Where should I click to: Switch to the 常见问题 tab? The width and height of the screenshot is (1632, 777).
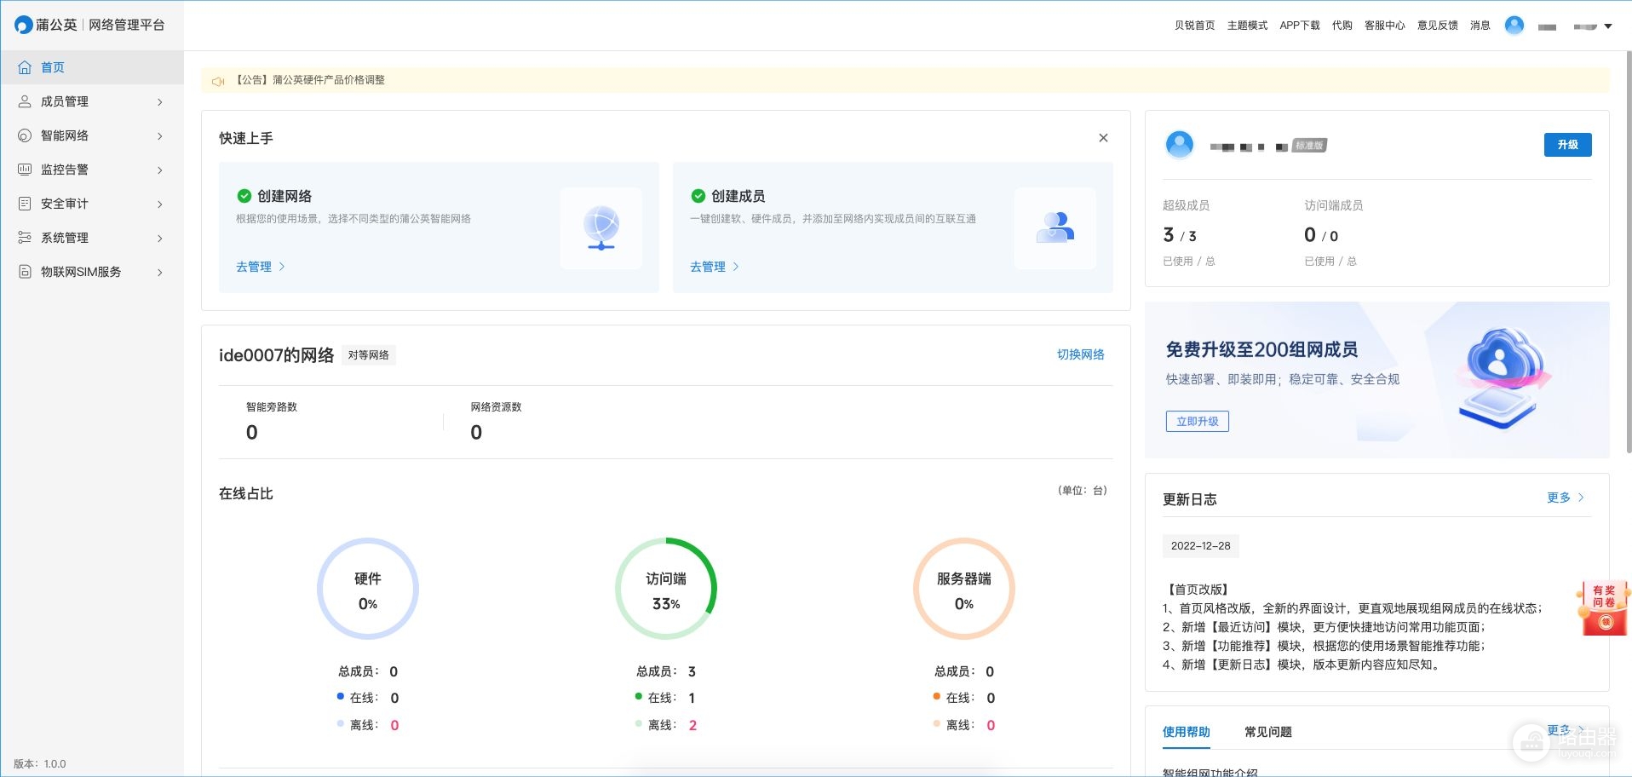click(1267, 732)
